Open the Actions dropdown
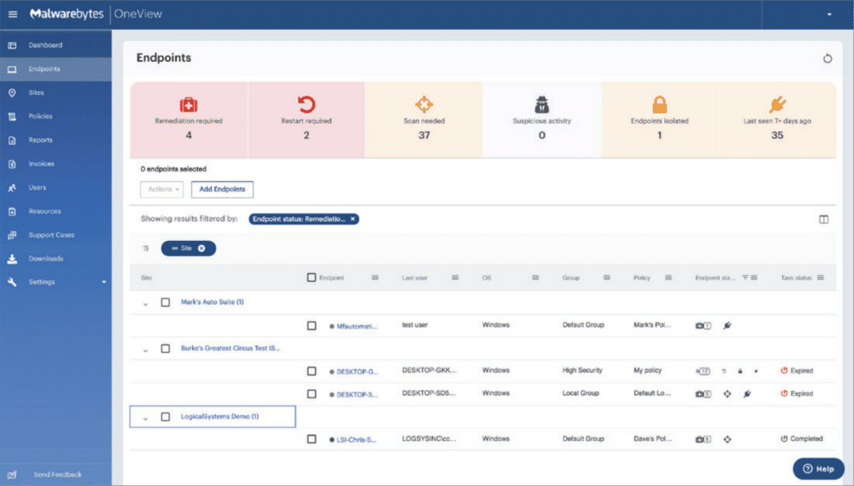854x486 pixels. pyautogui.click(x=161, y=189)
